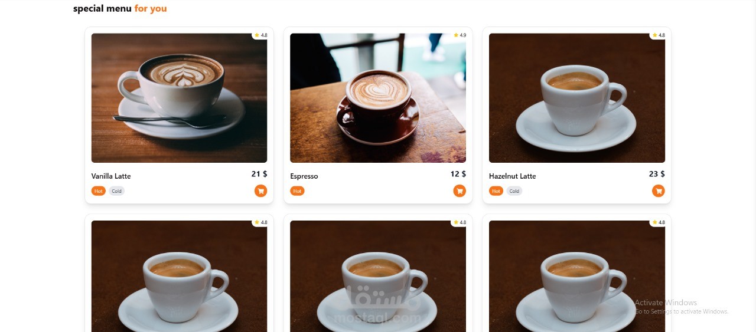Select Hot option for Espresso
Viewport: 756px width, 332px height.
[297, 191]
